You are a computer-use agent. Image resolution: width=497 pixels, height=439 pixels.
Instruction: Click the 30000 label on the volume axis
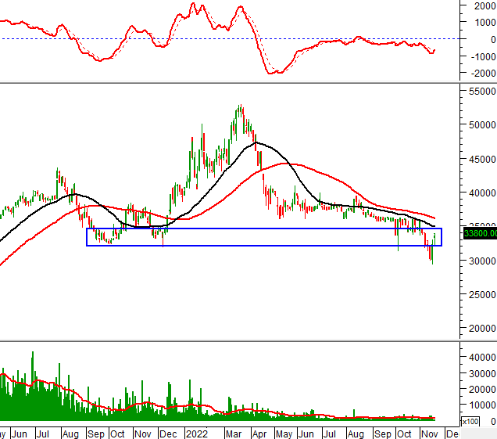479,372
